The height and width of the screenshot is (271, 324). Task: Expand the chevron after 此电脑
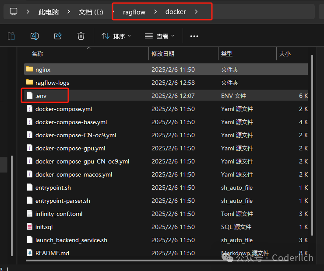(69, 12)
